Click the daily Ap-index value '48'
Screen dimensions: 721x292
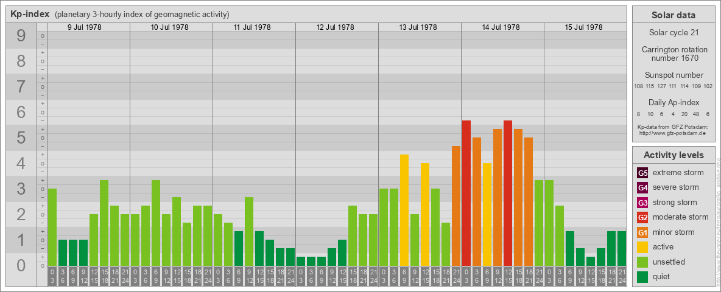(x=697, y=114)
